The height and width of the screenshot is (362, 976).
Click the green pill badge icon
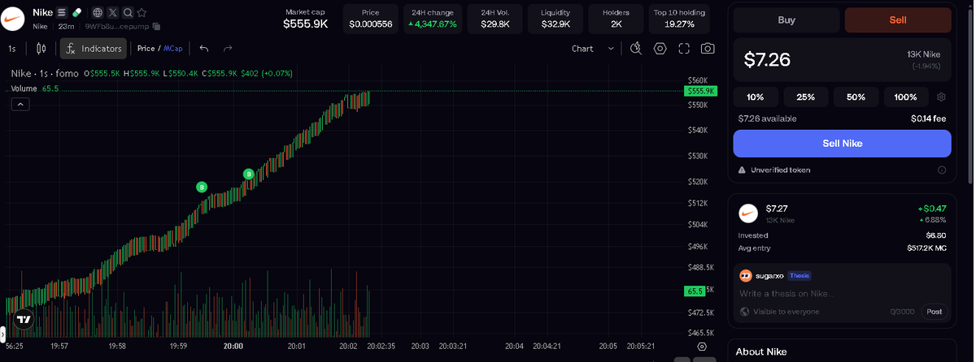click(x=76, y=13)
